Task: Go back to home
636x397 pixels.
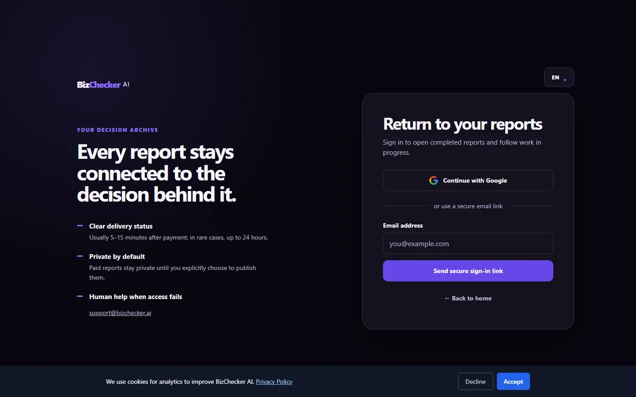Action: (468, 299)
